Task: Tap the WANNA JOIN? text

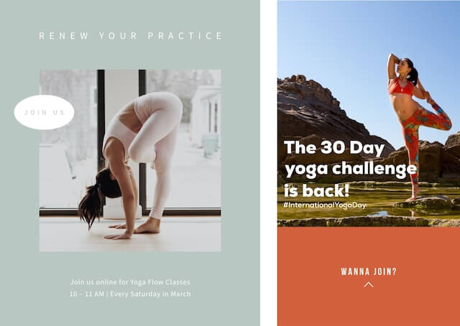Action: click(x=369, y=271)
